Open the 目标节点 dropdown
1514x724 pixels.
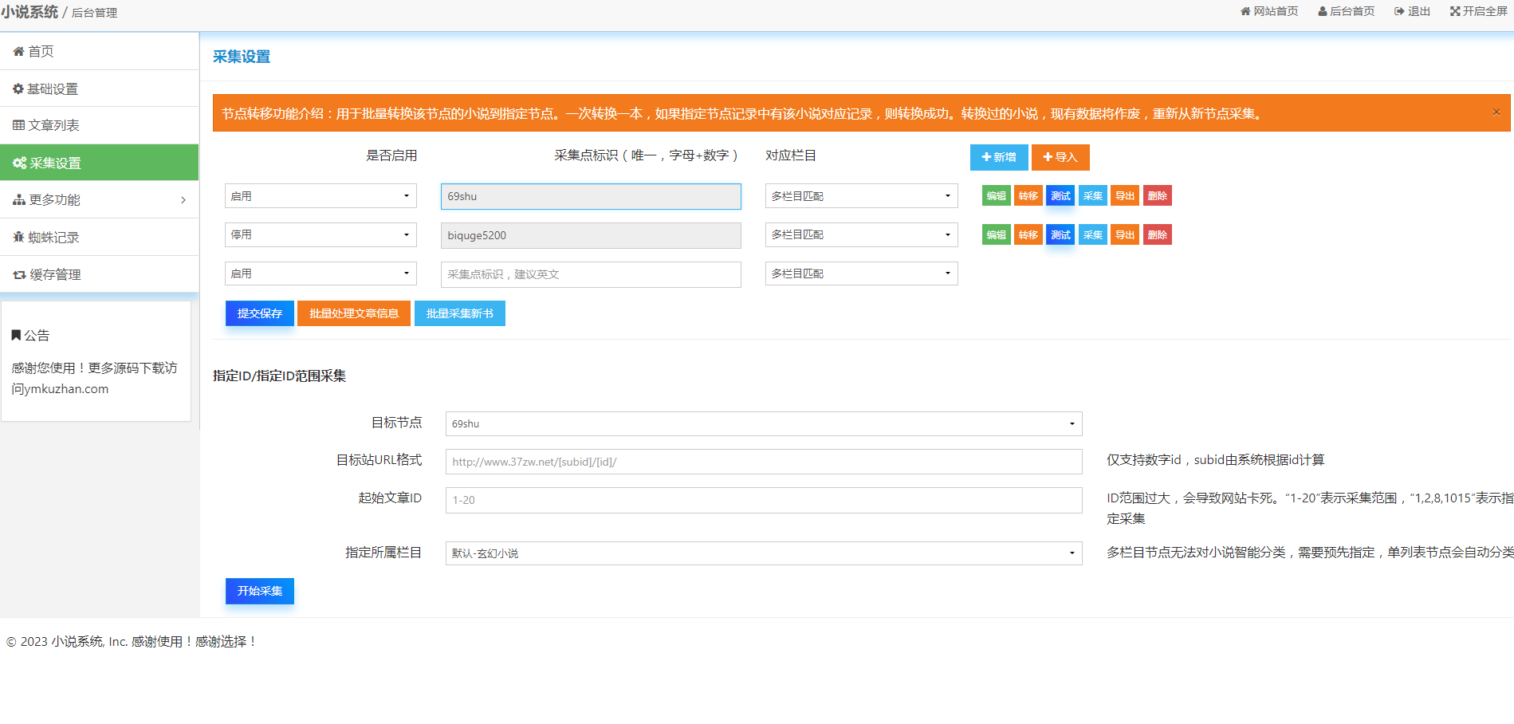[764, 423]
